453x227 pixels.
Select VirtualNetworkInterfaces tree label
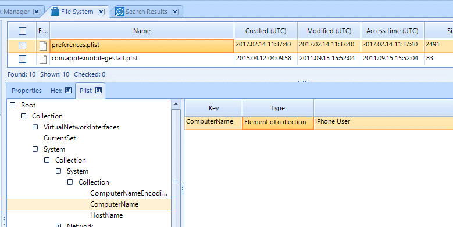pos(81,127)
